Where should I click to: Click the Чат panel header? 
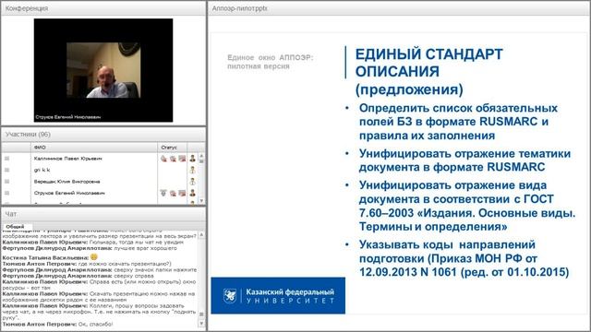pyautogui.click(x=103, y=214)
